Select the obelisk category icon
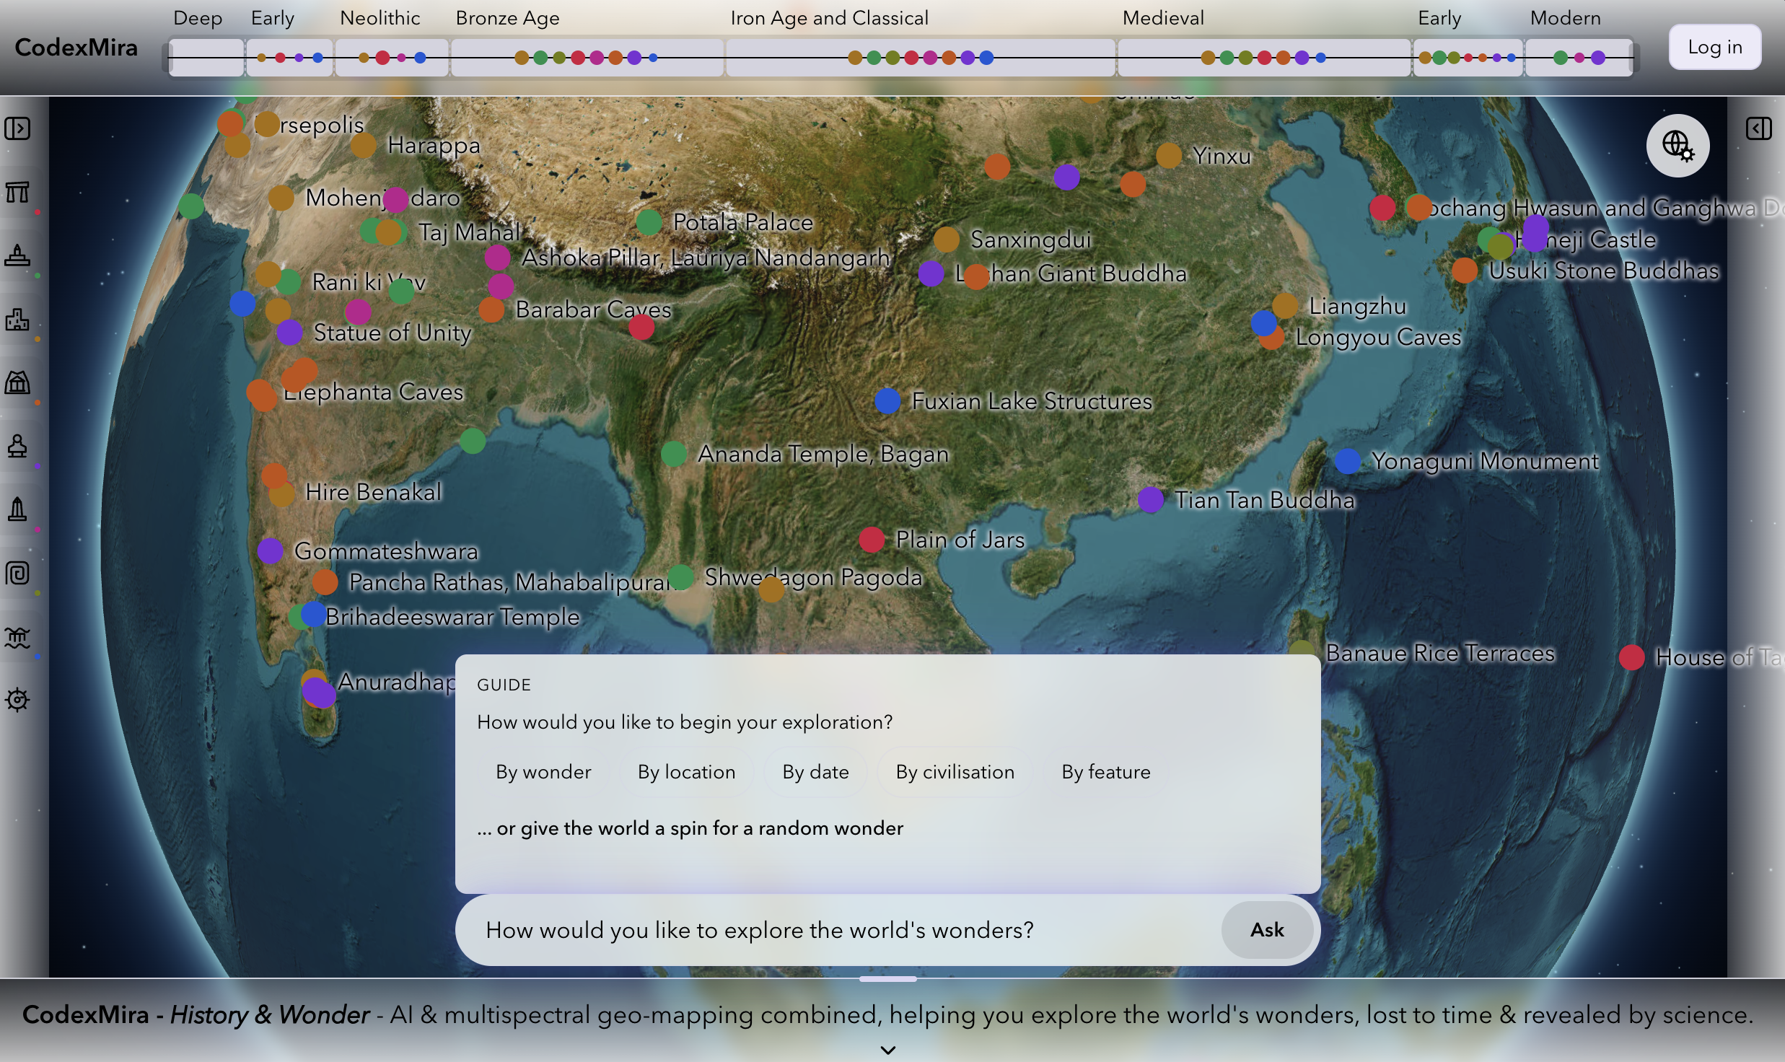The width and height of the screenshot is (1785, 1062). pos(17,509)
